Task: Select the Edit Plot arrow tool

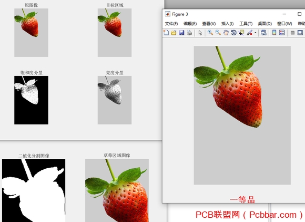Action: (200, 33)
